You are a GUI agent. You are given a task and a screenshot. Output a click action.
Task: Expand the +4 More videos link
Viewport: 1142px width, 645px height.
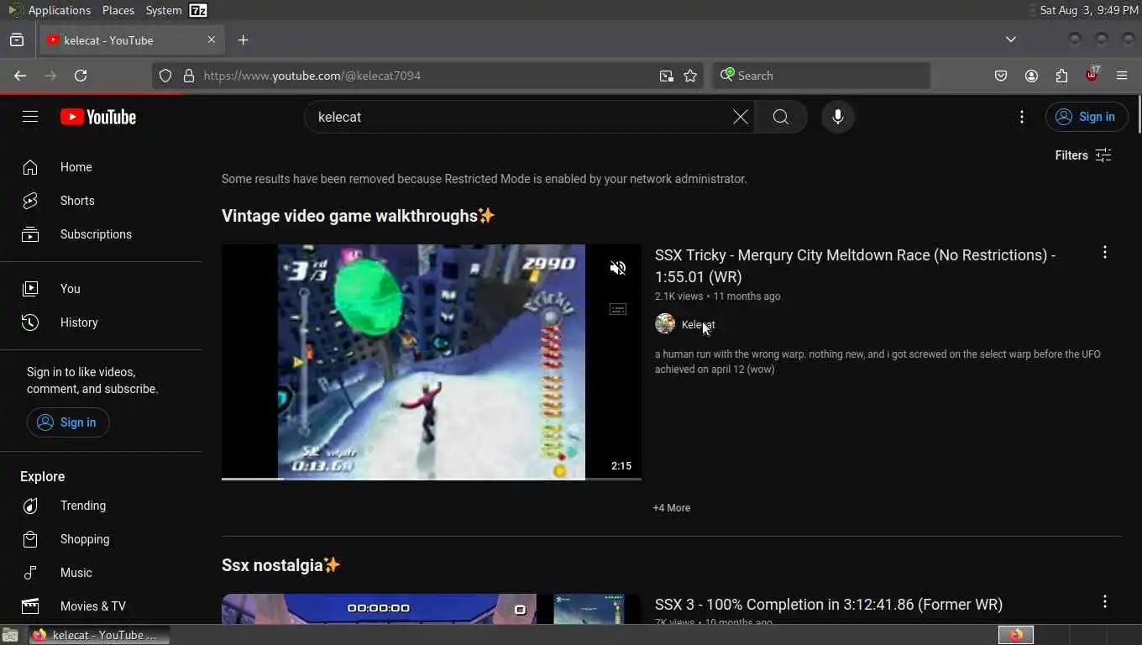coord(672,508)
